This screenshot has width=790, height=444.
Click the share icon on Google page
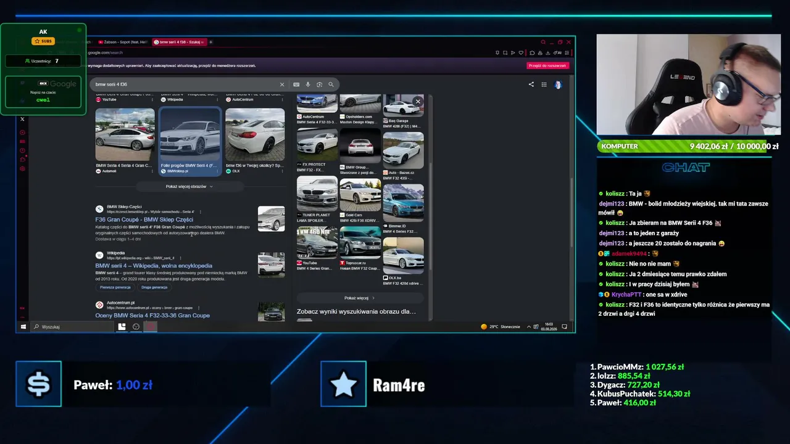(531, 84)
